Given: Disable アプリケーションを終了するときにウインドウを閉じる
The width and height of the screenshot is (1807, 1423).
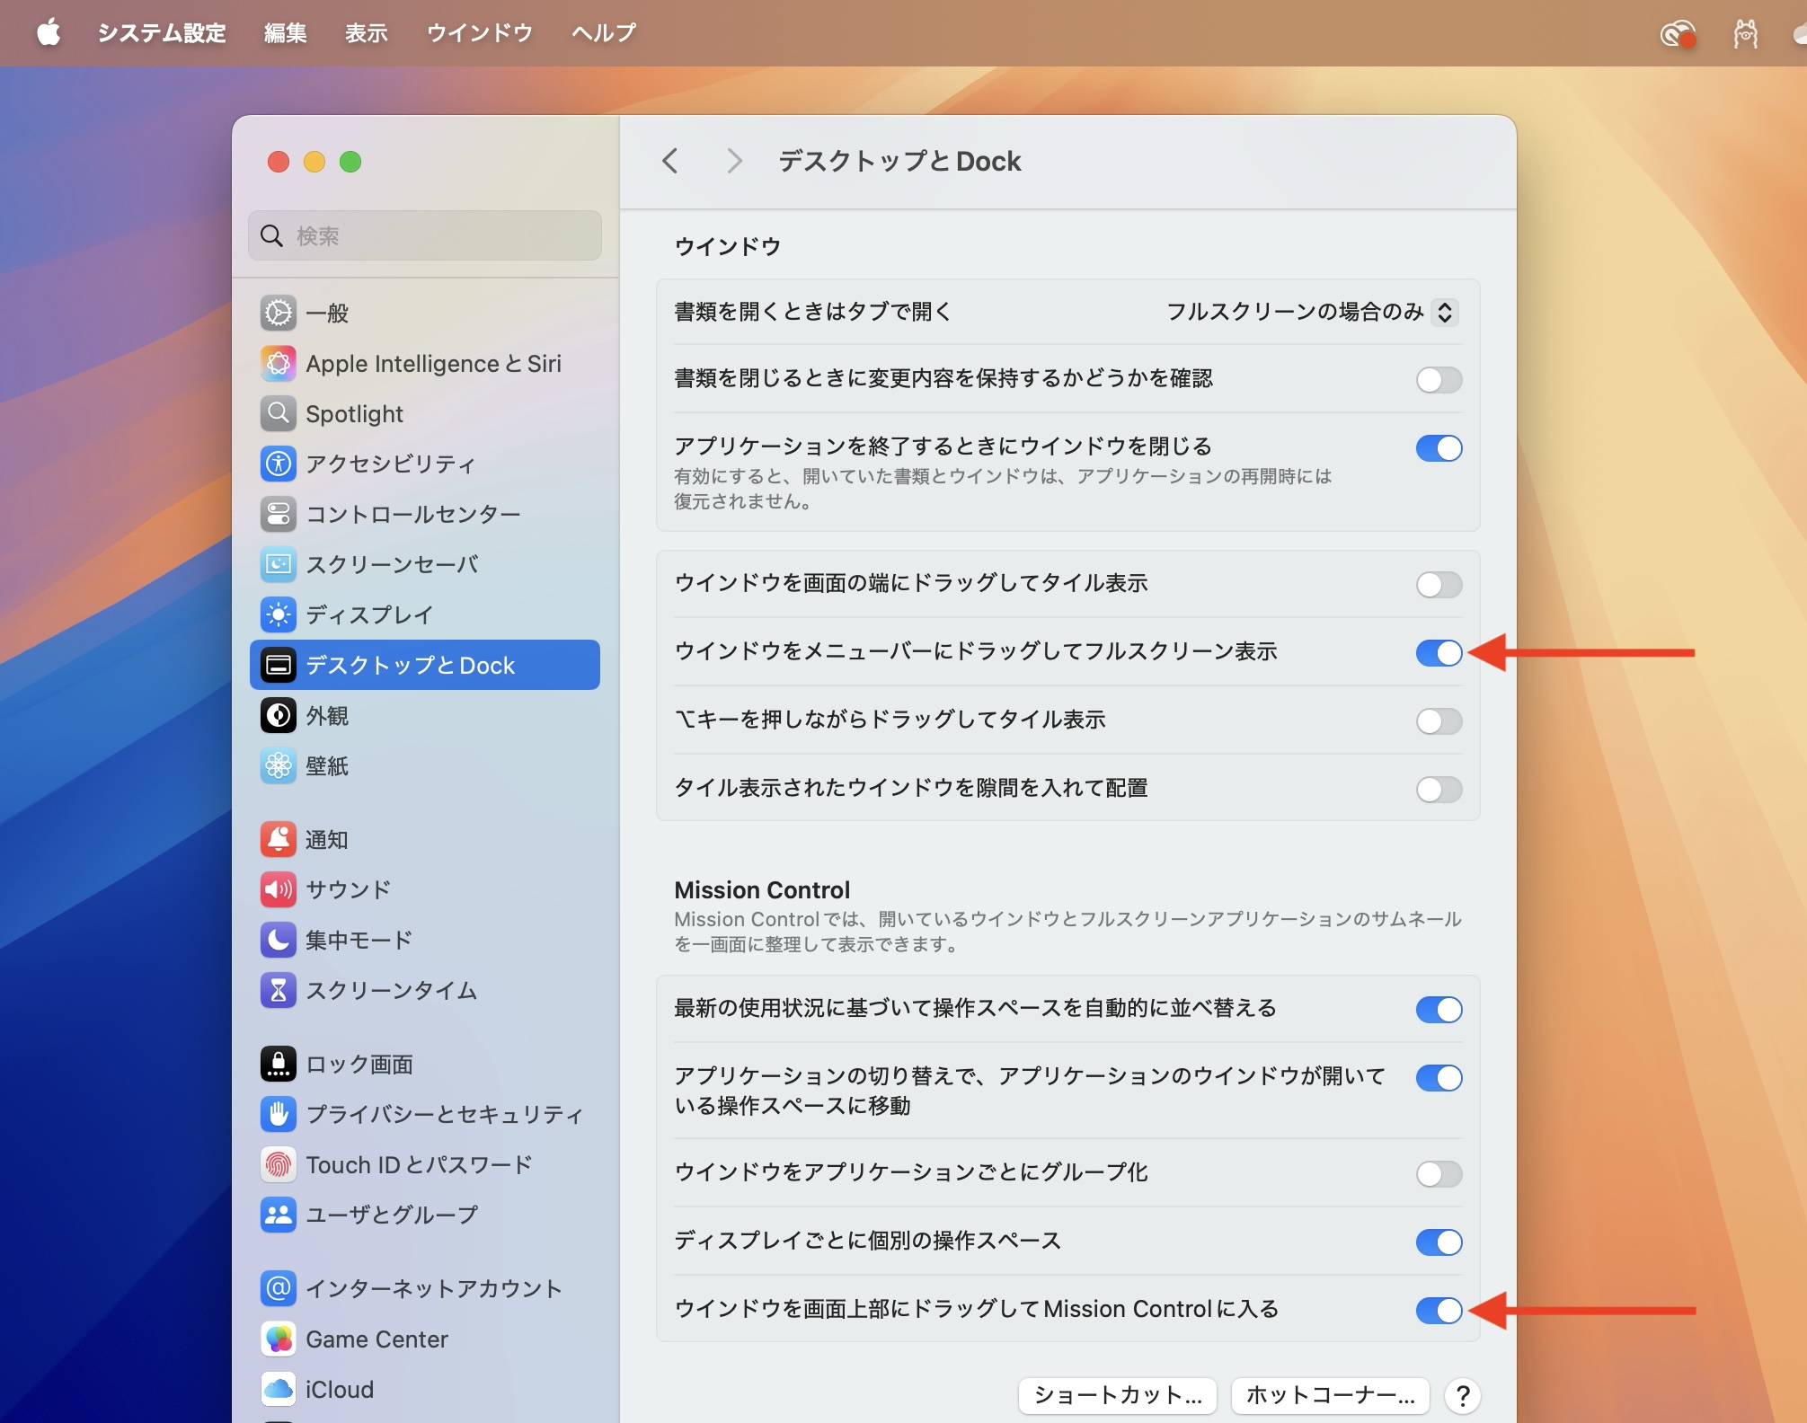Looking at the screenshot, I should (1439, 447).
